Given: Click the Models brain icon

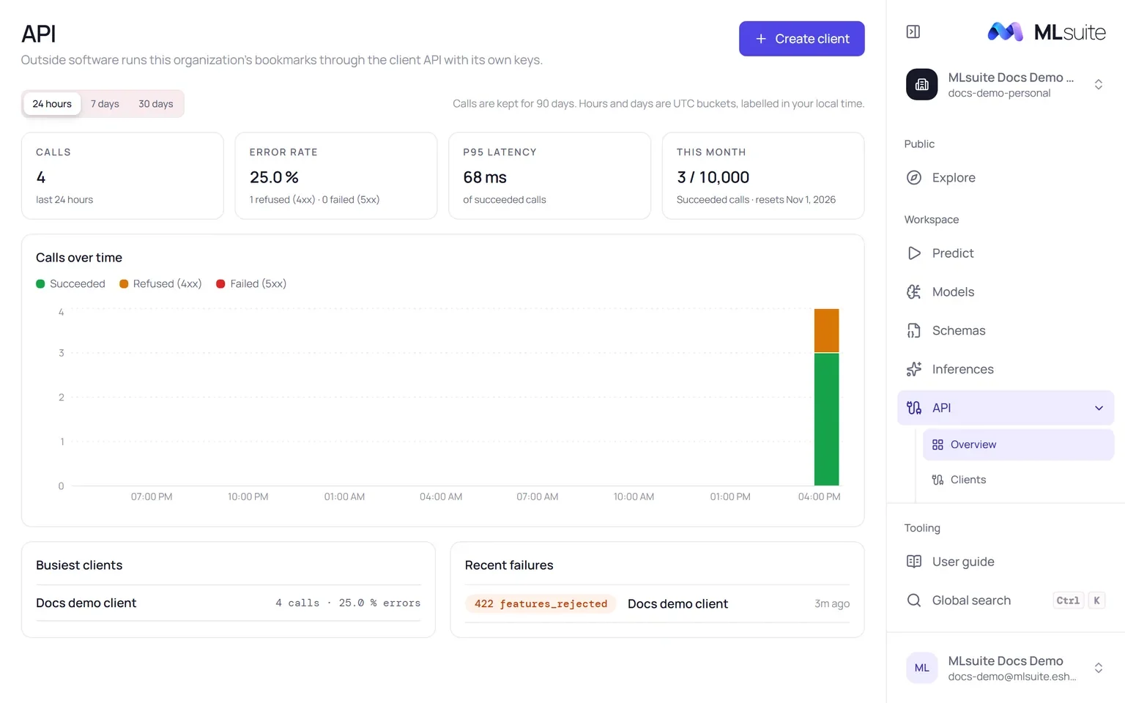Looking at the screenshot, I should (914, 291).
